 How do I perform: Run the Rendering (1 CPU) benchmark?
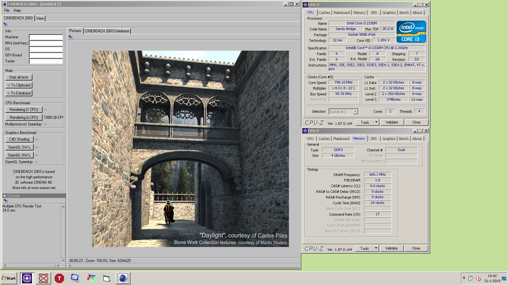coord(24,110)
